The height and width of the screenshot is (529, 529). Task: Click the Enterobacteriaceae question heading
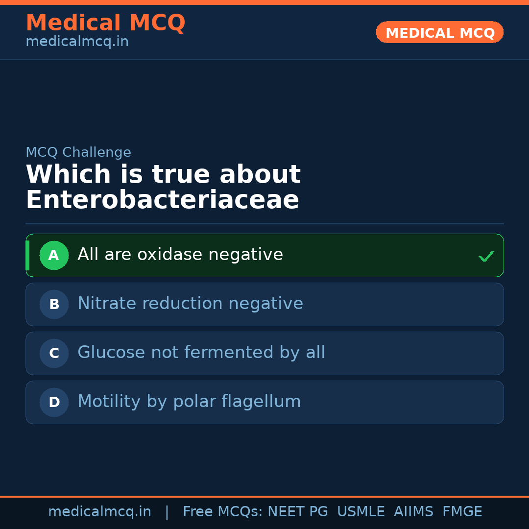coord(163,188)
